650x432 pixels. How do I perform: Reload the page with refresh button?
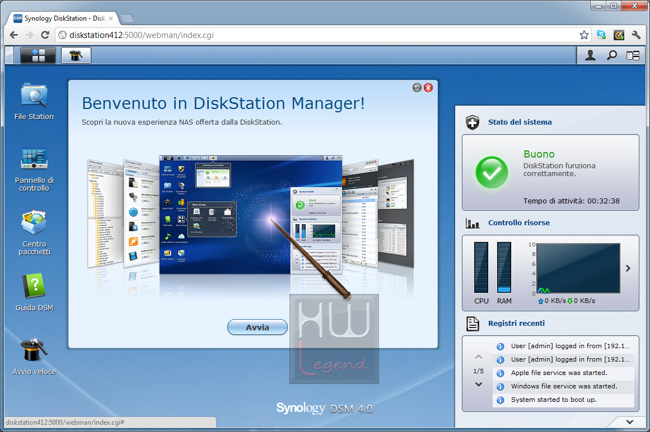click(x=45, y=35)
